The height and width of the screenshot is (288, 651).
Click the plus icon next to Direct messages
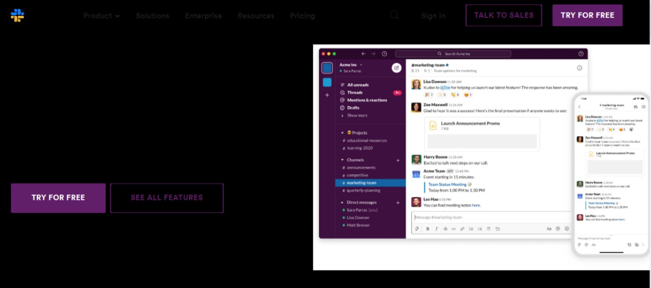[398, 203]
